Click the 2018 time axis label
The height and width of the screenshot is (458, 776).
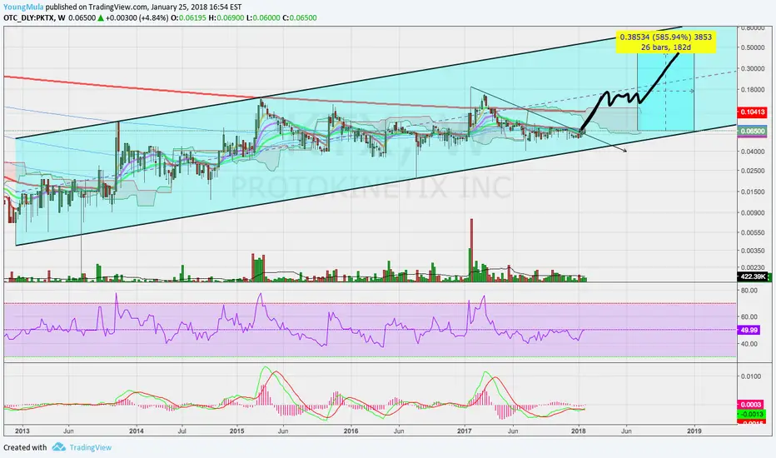[579, 431]
